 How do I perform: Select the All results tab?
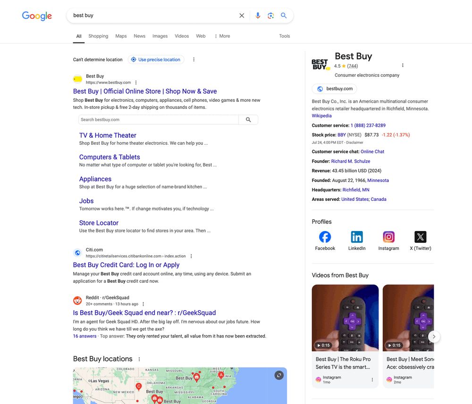click(79, 36)
